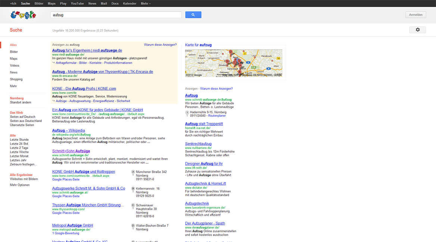
Task: Limit results to Letzte Woche
Action: coord(19,152)
